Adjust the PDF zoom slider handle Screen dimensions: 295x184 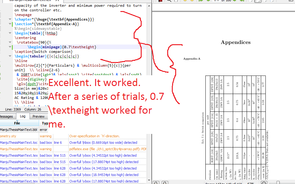tap(278, 183)
